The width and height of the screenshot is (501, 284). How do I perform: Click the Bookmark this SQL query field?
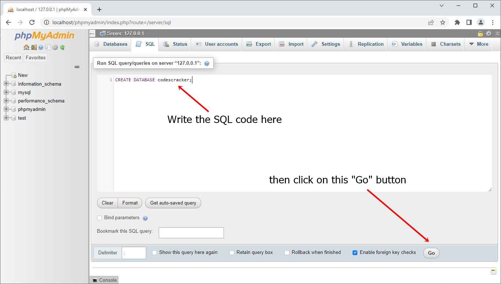[191, 232]
